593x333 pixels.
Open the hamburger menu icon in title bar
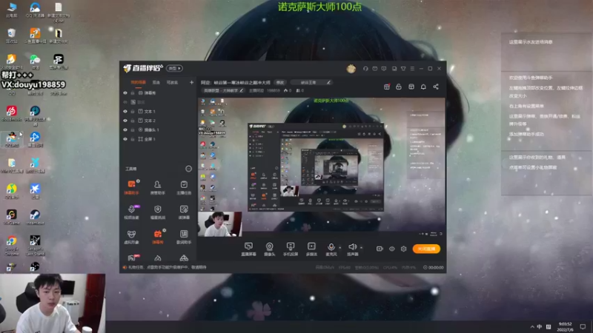[x=412, y=69]
